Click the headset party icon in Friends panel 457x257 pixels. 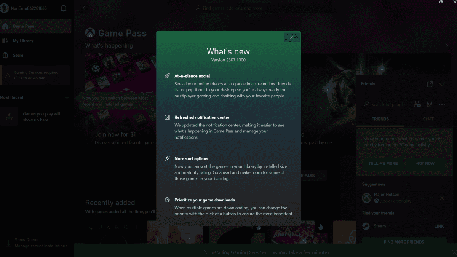(430, 104)
